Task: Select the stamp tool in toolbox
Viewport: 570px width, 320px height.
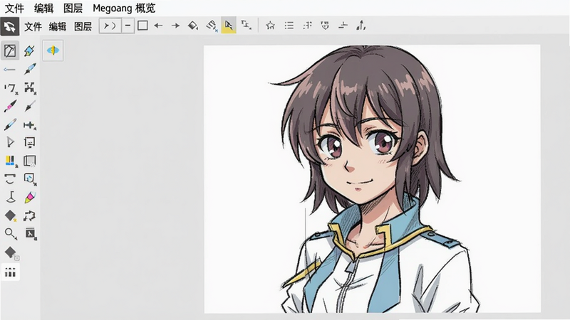Action: click(11, 197)
